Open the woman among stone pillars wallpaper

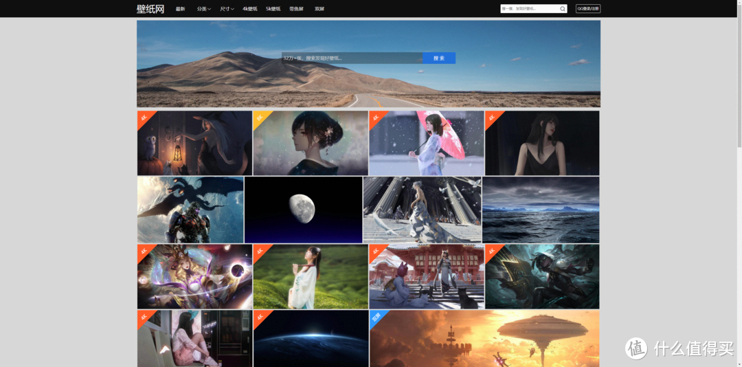click(422, 210)
